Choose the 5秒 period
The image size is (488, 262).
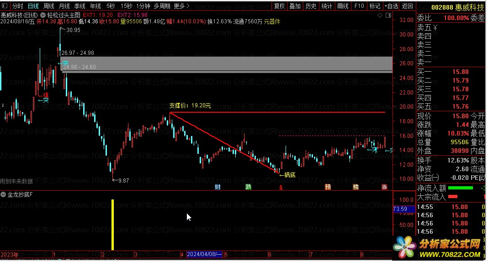[x=111, y=6]
